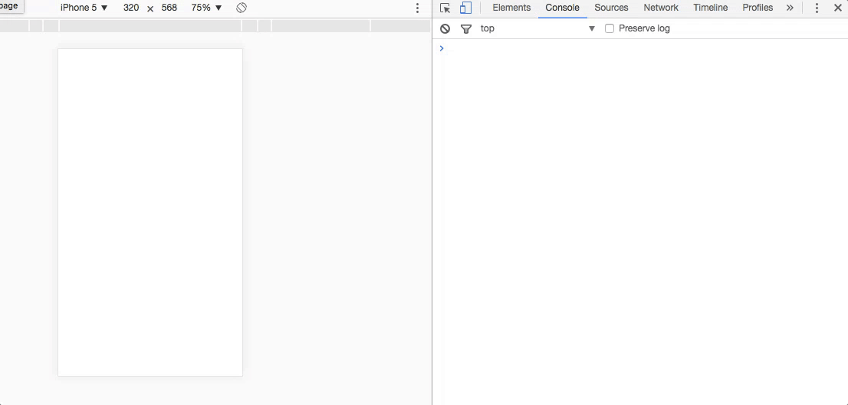Edit the viewport height value 568

[169, 8]
